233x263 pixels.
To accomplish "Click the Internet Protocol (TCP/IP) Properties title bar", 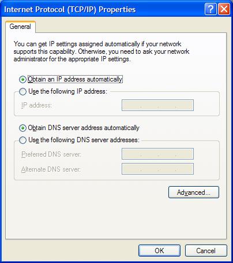I will pyautogui.click(x=104, y=9).
